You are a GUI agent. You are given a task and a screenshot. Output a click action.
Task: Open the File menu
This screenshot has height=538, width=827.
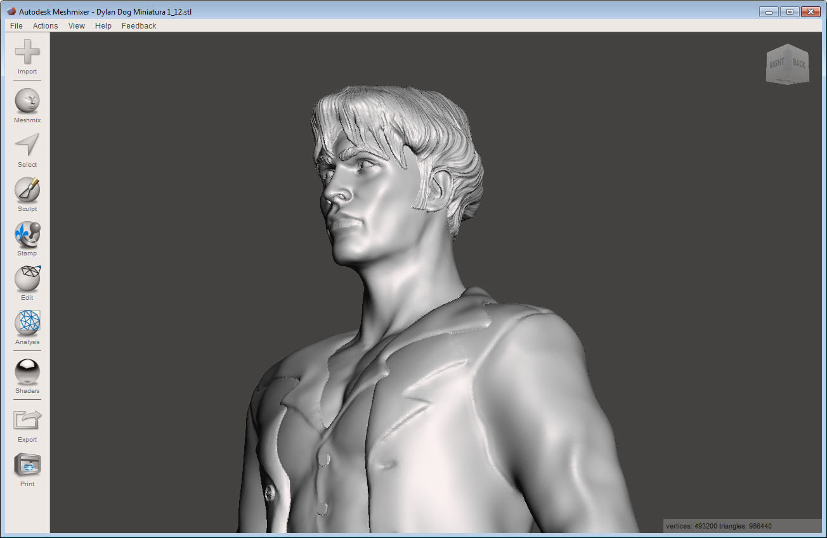pyautogui.click(x=16, y=26)
